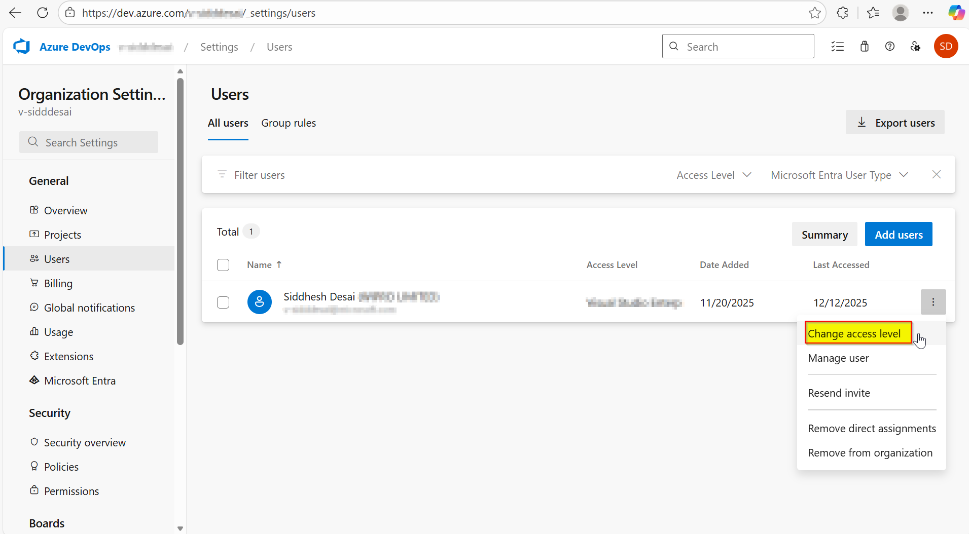Open the browser favorites list icon
969x534 pixels.
coord(873,13)
